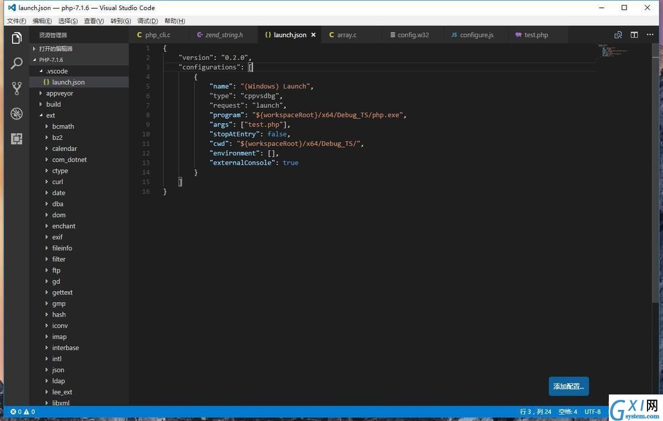Open the Search view in activity bar
This screenshot has width=663, height=421.
[17, 63]
